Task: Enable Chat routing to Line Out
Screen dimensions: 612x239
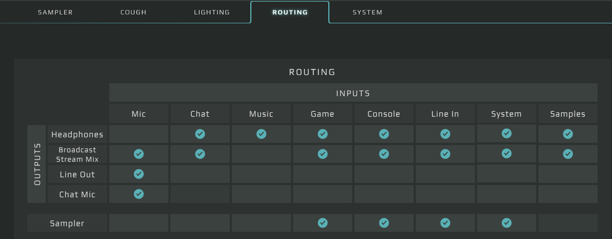Action: pos(200,174)
